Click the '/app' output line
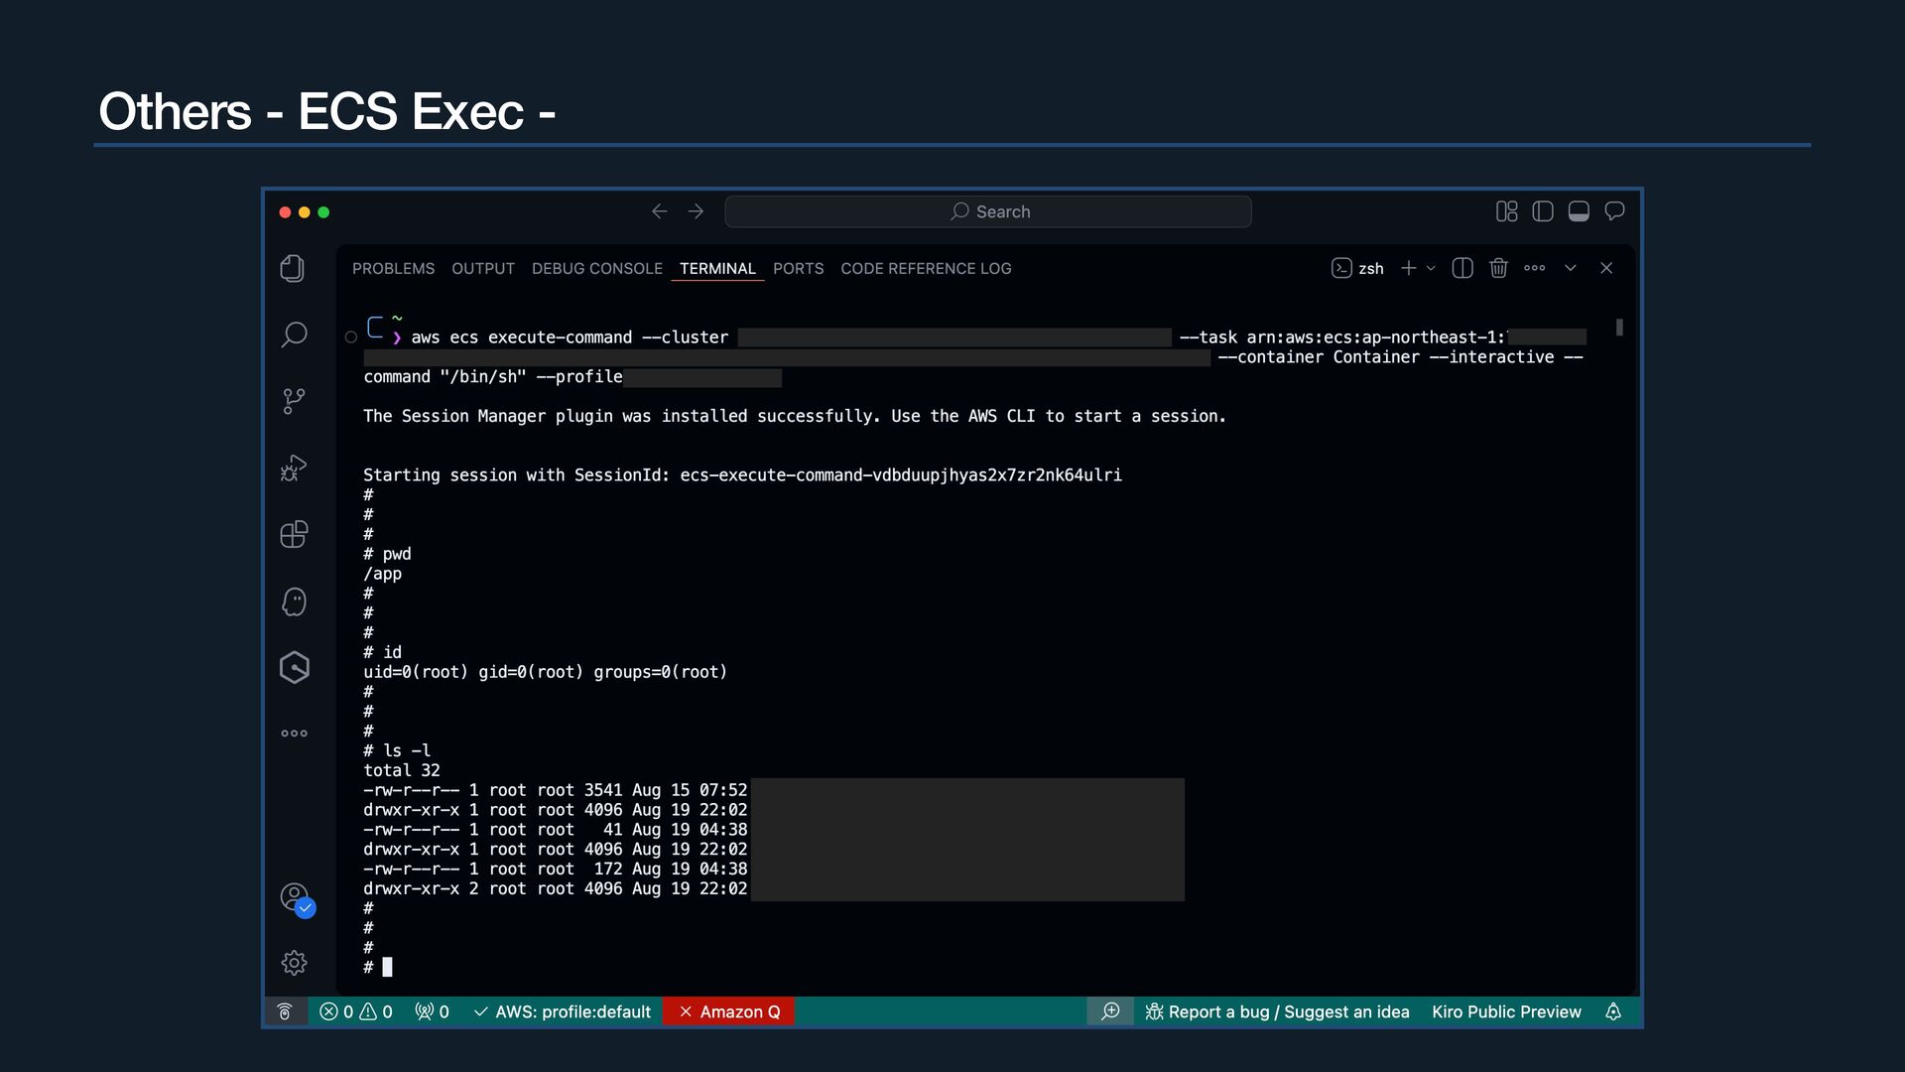Viewport: 1905px width, 1072px height. click(382, 574)
